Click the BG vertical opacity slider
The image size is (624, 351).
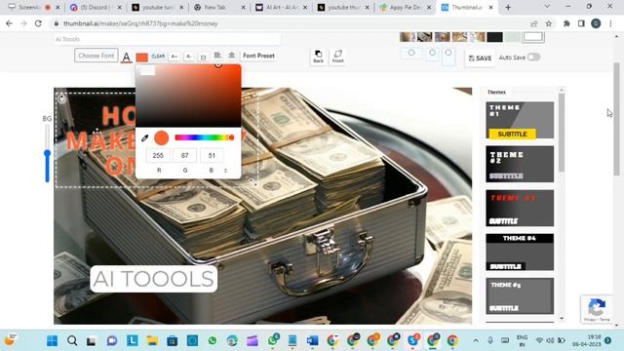click(x=48, y=153)
